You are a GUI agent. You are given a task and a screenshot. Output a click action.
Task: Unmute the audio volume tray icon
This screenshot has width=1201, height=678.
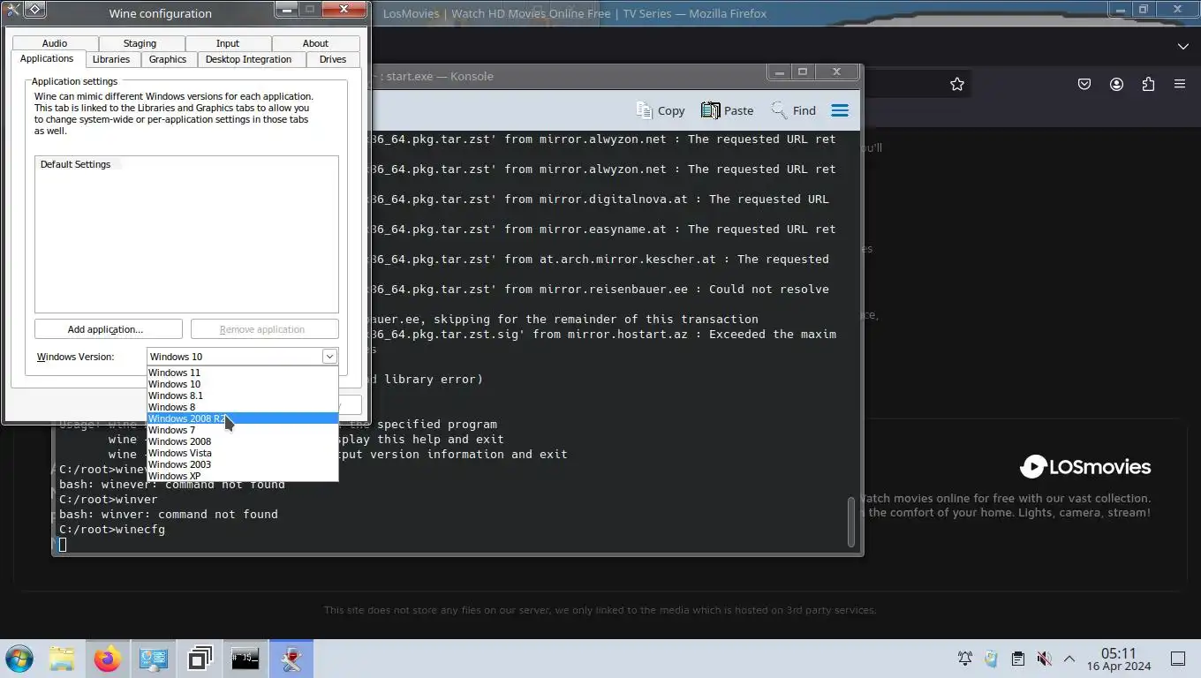[1044, 659]
